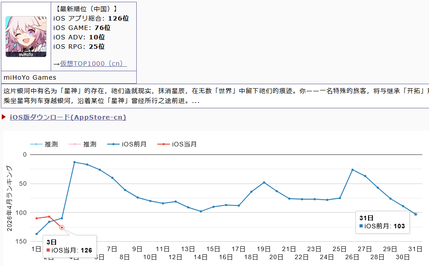Click the blue 26日 peak data point

(x=352, y=170)
